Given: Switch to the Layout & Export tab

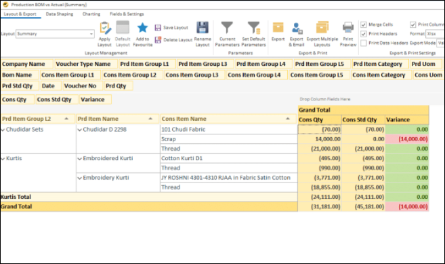Looking at the screenshot, I should coord(20,14).
